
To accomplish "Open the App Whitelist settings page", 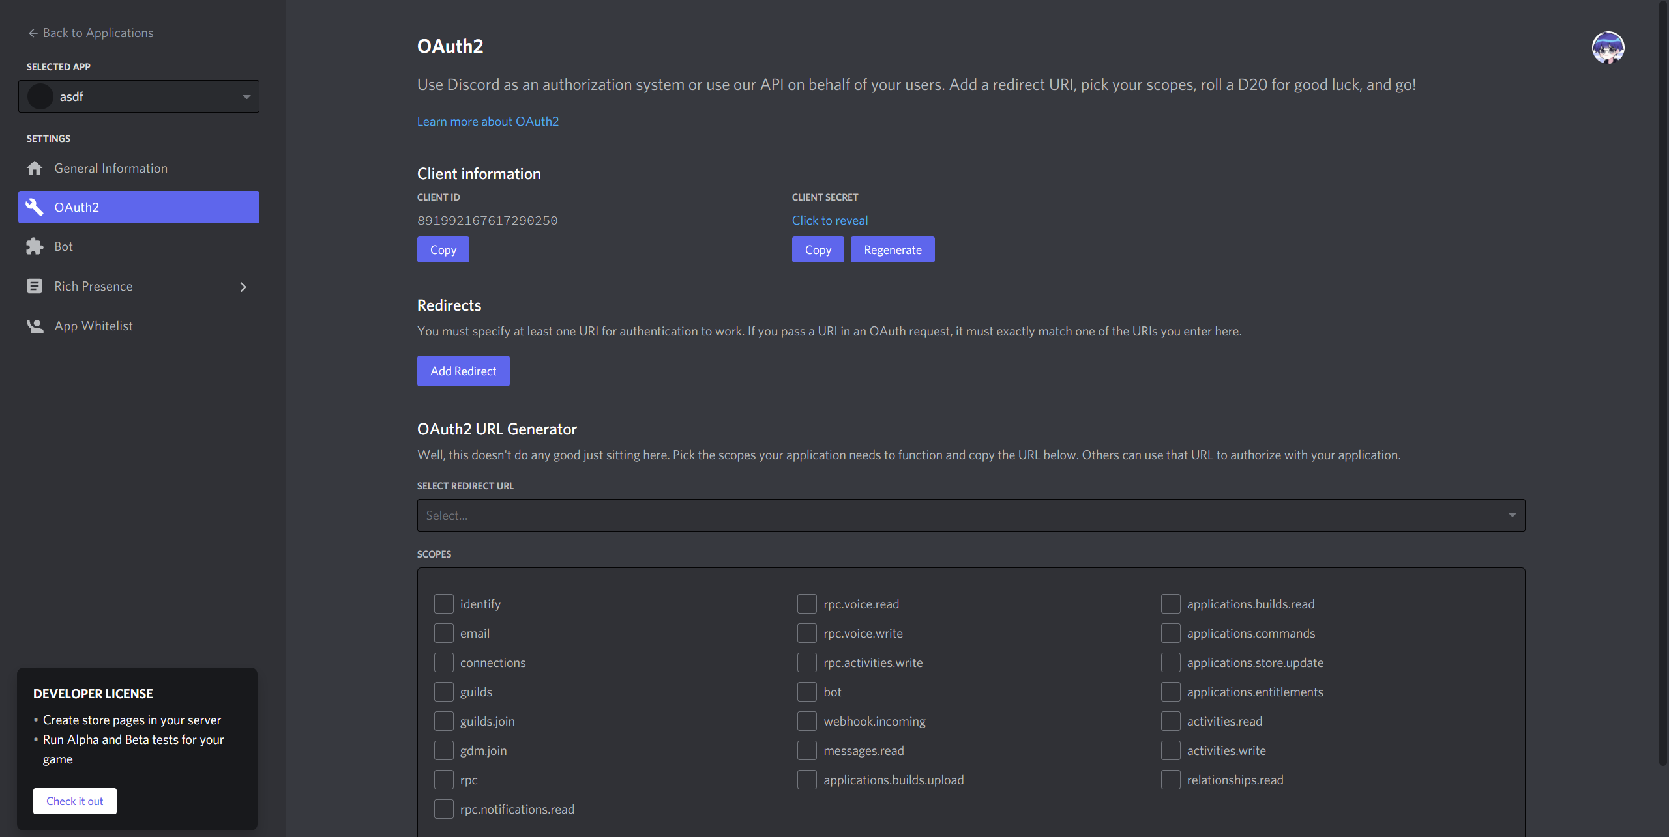I will tap(93, 326).
